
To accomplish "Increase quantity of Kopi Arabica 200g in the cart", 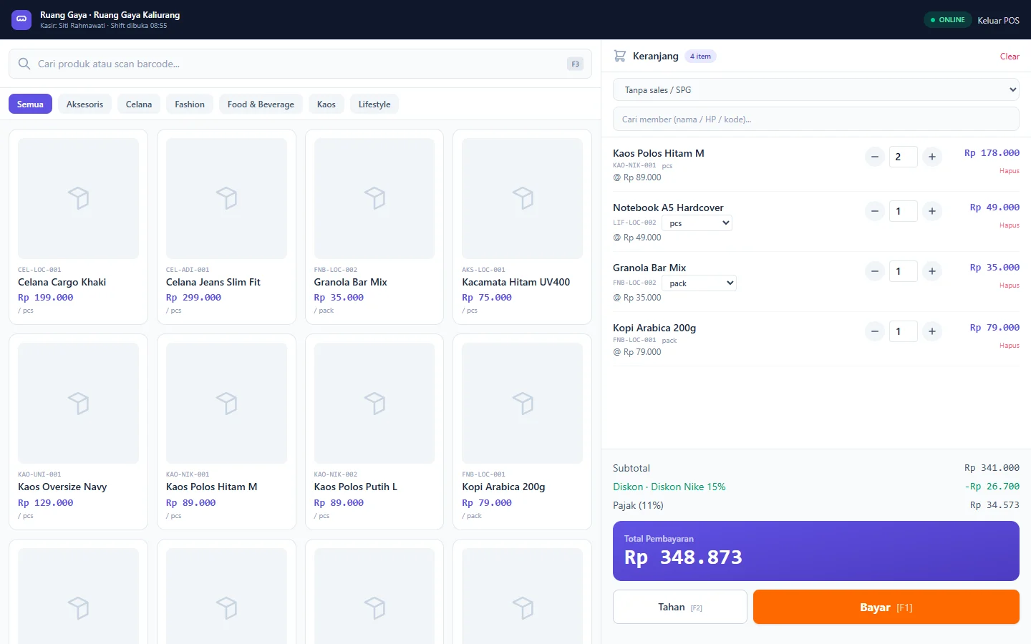I will 932,331.
